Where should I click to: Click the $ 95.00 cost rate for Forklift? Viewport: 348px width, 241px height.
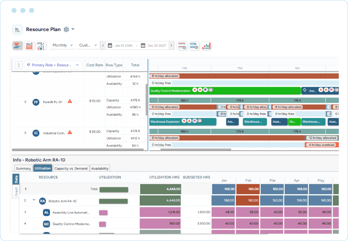click(95, 101)
